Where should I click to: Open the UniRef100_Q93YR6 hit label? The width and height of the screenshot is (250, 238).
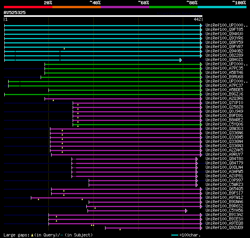(224, 38)
